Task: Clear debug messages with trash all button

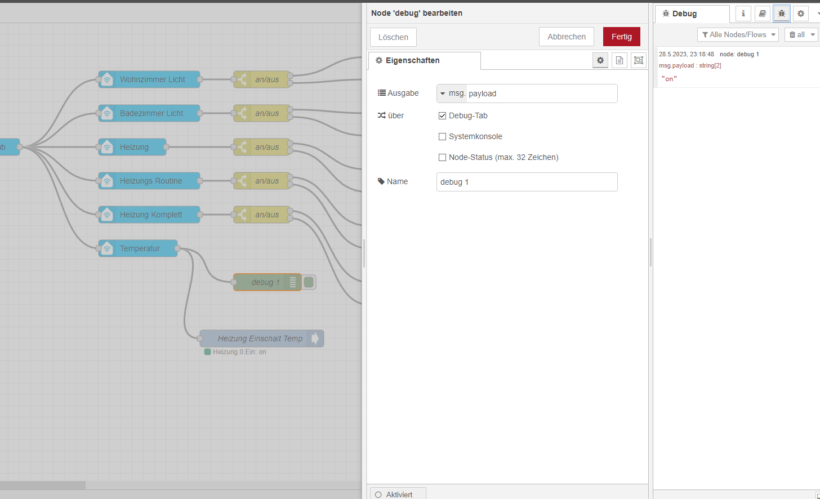Action: click(x=796, y=35)
